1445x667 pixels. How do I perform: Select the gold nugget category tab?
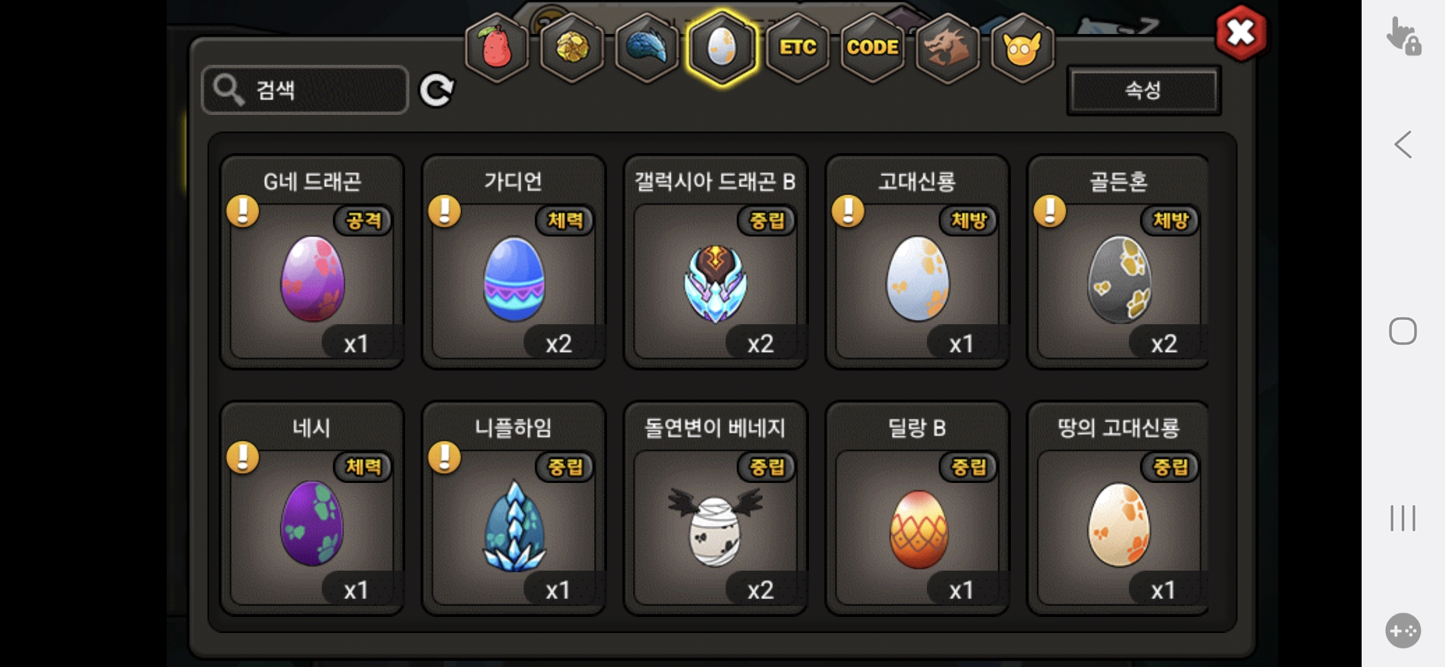tap(572, 48)
